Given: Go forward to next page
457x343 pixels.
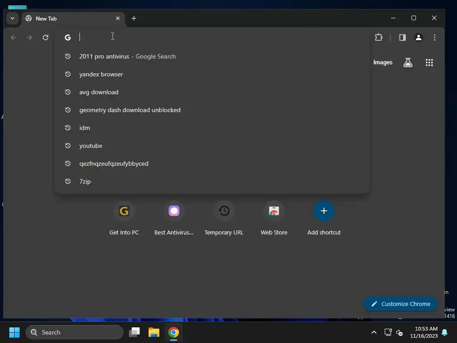Looking at the screenshot, I should coord(29,38).
